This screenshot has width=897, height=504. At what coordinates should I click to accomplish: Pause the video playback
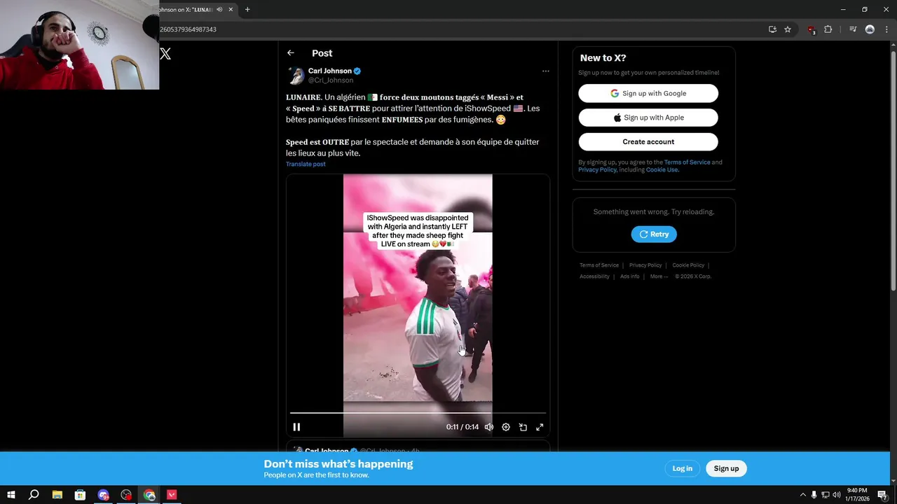coord(296,427)
